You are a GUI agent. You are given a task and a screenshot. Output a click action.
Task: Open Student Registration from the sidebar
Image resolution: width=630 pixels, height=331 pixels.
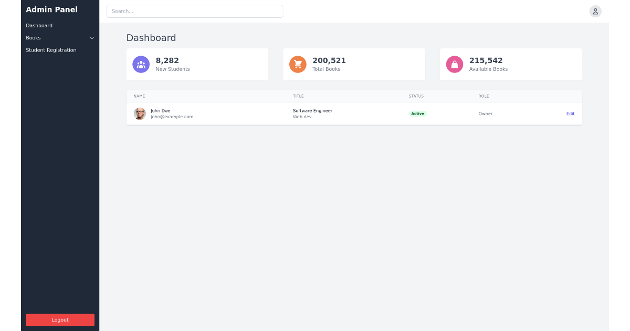51,50
